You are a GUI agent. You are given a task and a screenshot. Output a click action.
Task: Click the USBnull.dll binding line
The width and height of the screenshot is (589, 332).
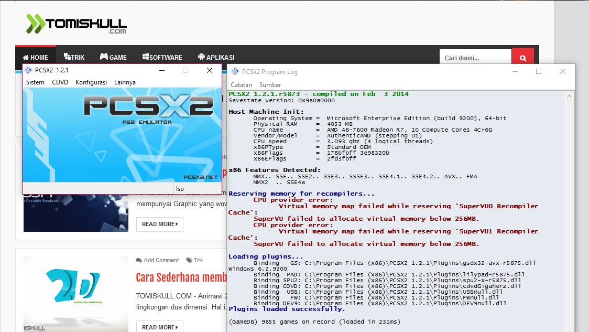[378, 292]
